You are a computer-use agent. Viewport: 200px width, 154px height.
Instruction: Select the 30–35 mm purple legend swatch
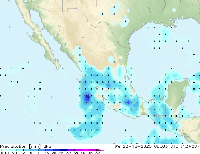[x=71, y=150]
